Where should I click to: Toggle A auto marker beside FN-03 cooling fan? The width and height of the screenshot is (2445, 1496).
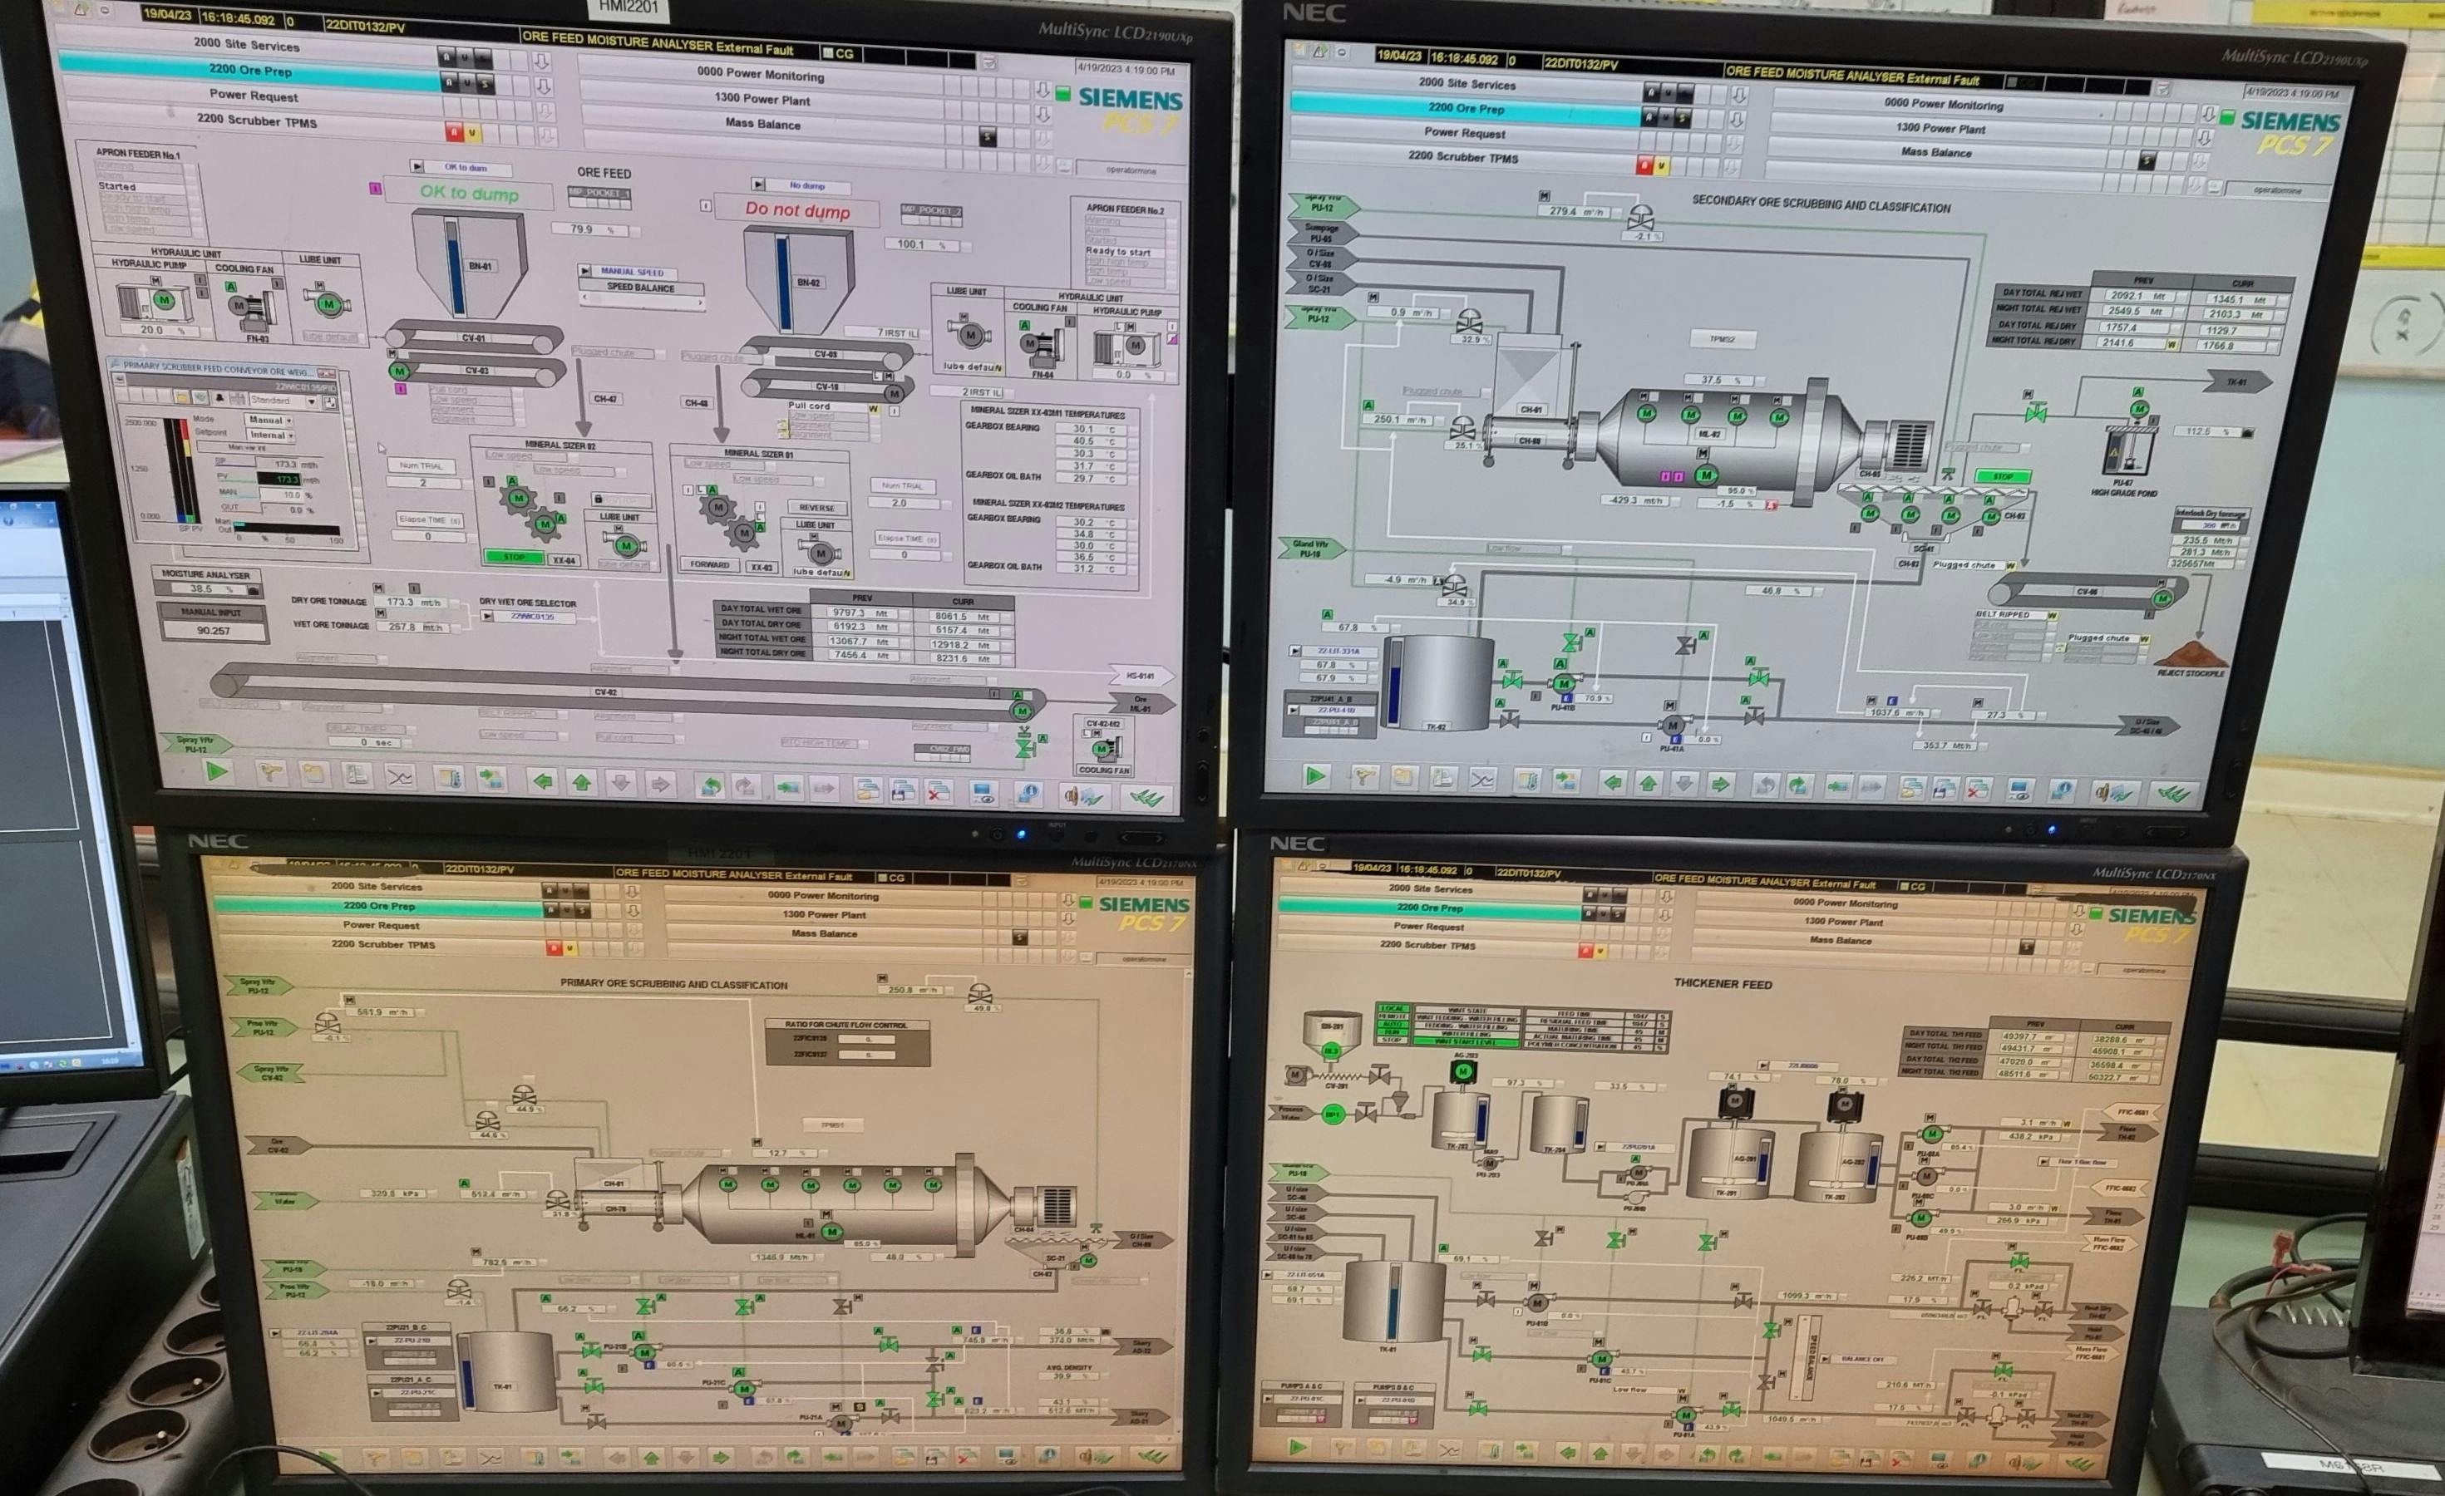coord(231,287)
